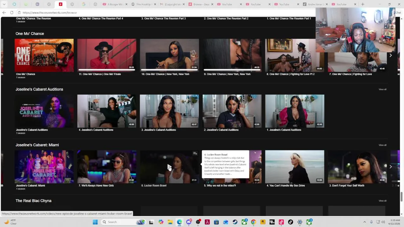View all Joseline's Cabaret: Miami episodes

point(382,145)
